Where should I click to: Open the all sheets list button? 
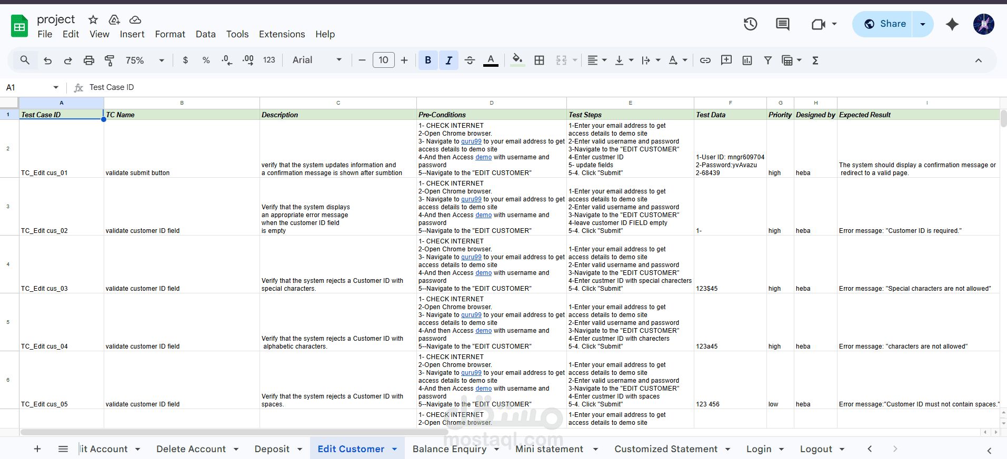[63, 449]
